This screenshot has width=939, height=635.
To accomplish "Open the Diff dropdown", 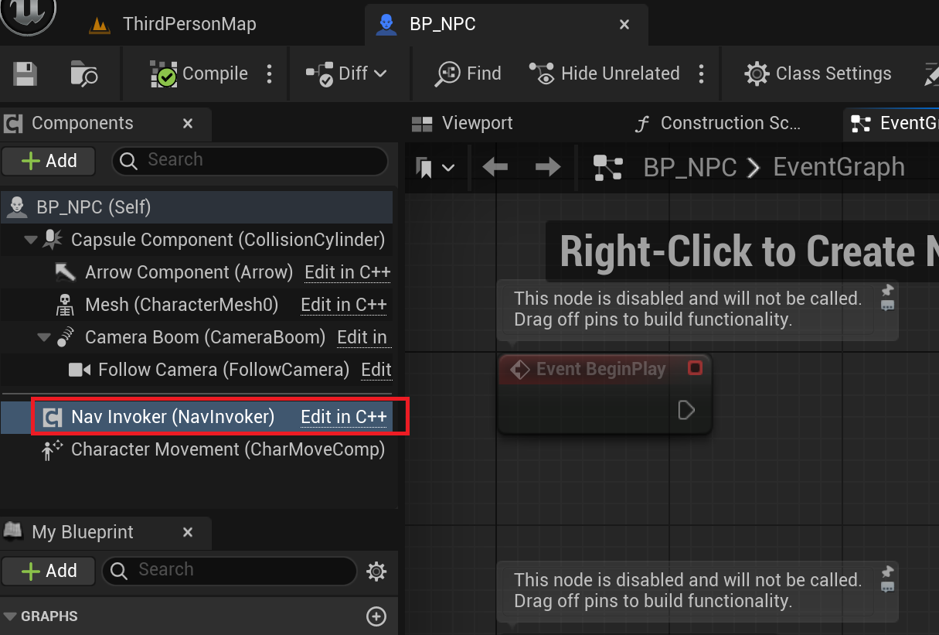I will tap(346, 73).
